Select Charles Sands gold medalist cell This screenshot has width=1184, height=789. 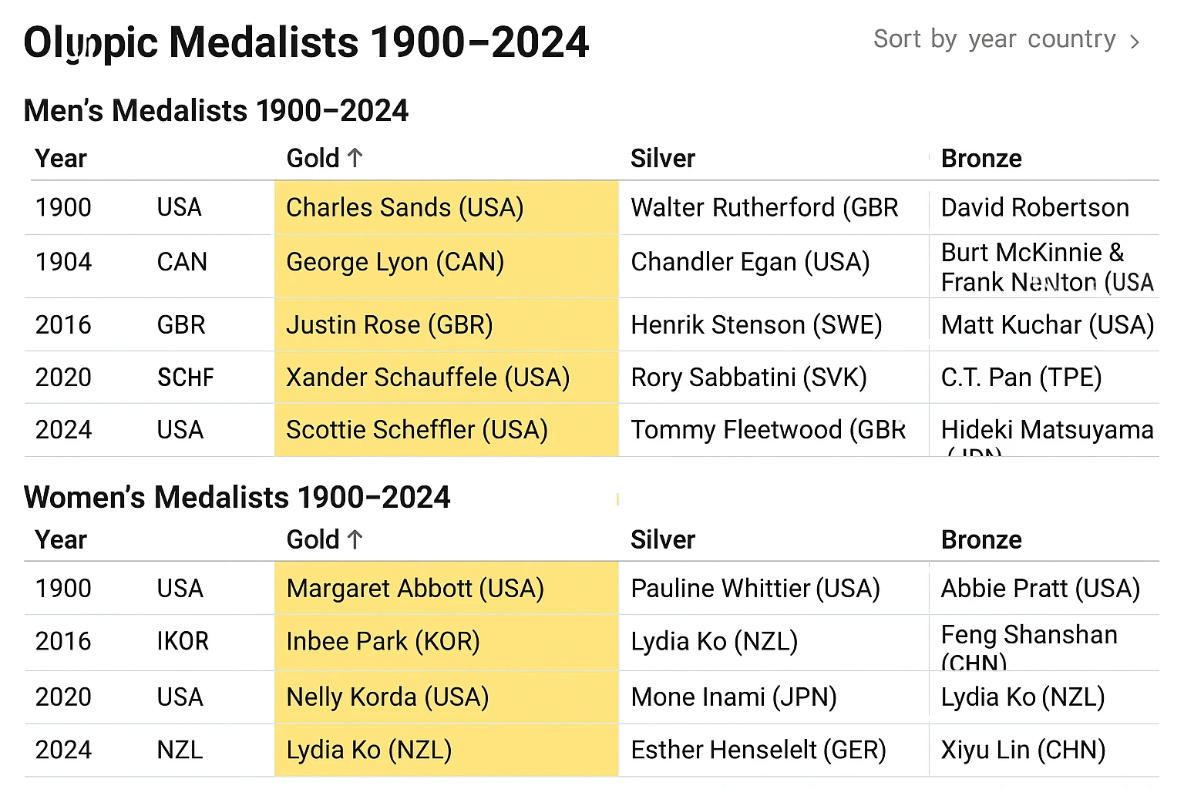click(405, 207)
